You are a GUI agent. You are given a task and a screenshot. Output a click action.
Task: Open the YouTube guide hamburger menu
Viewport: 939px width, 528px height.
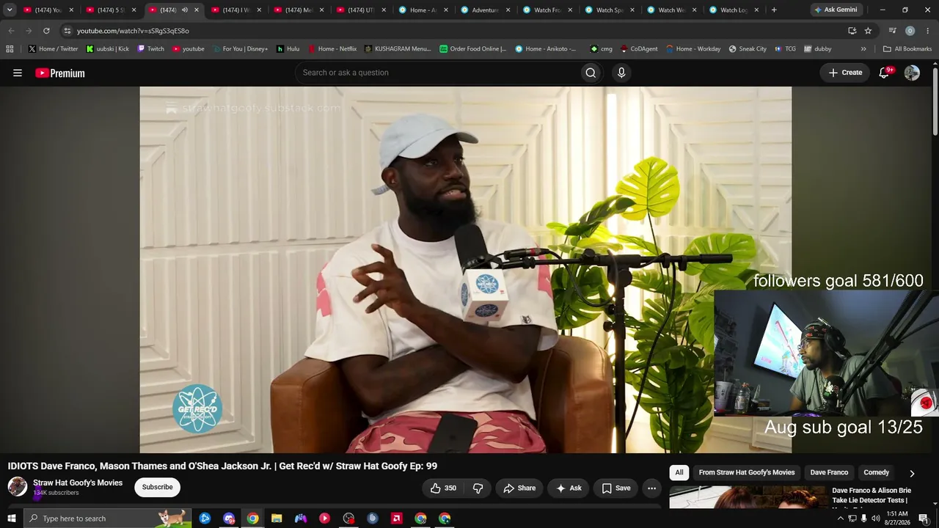tap(18, 73)
